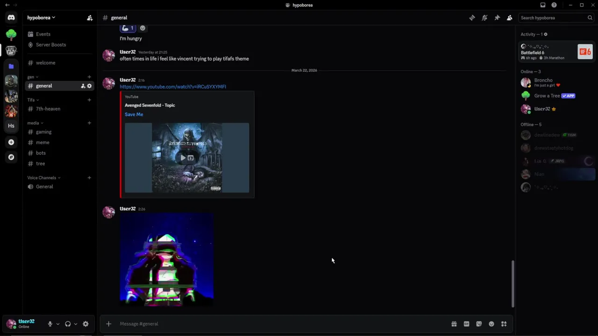This screenshot has width=598, height=336.
Task: Open Threads icon in channel header
Action: (472, 18)
